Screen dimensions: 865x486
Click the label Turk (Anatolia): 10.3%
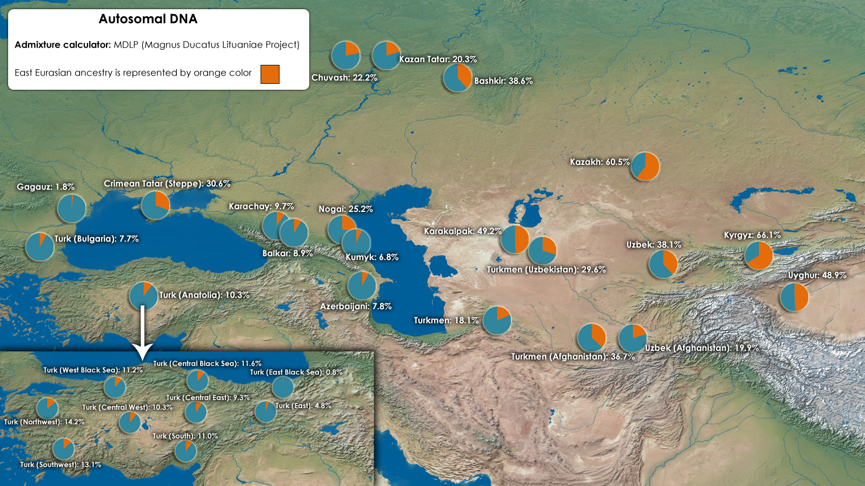204,295
